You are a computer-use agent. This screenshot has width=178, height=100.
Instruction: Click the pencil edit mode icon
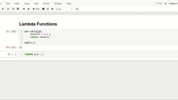click(166, 4)
